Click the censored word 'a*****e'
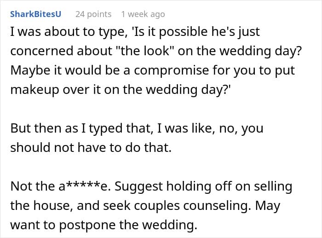 point(84,187)
